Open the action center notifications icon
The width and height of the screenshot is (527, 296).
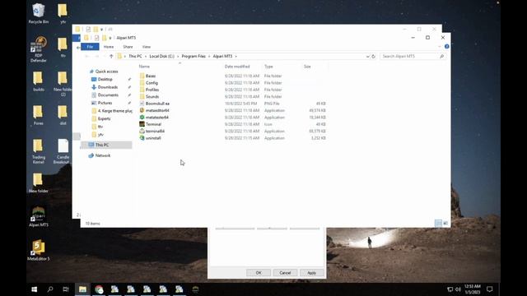490,289
